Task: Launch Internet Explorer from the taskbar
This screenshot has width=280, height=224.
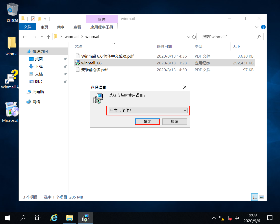Action: coord(54,218)
